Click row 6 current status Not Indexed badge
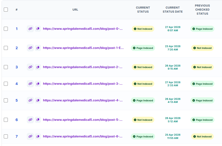 pos(143,120)
